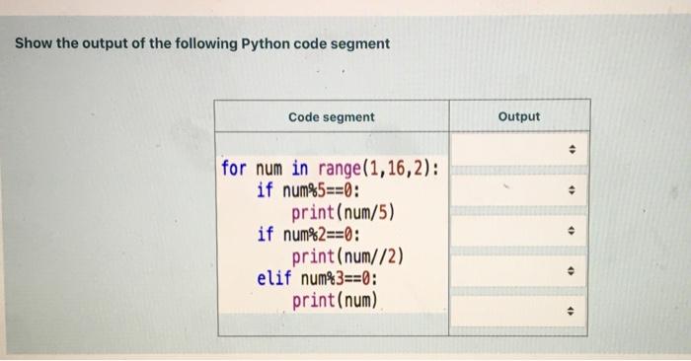
Task: Open the fifth Output dropdown box
Action: (519, 312)
